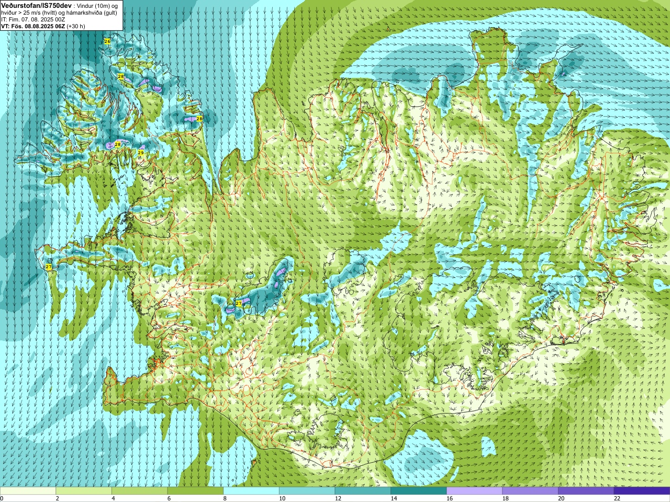
Task: Click legend tick label "14"
Action: [x=394, y=498]
